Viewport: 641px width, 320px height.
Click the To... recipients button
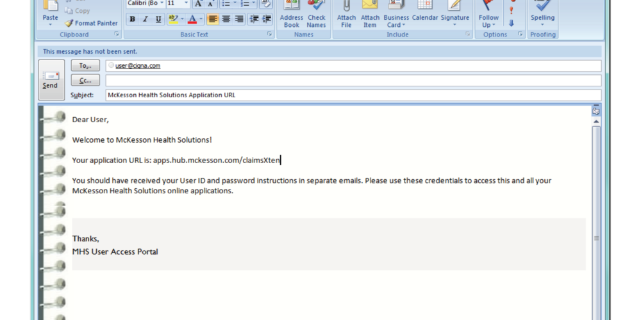point(85,65)
